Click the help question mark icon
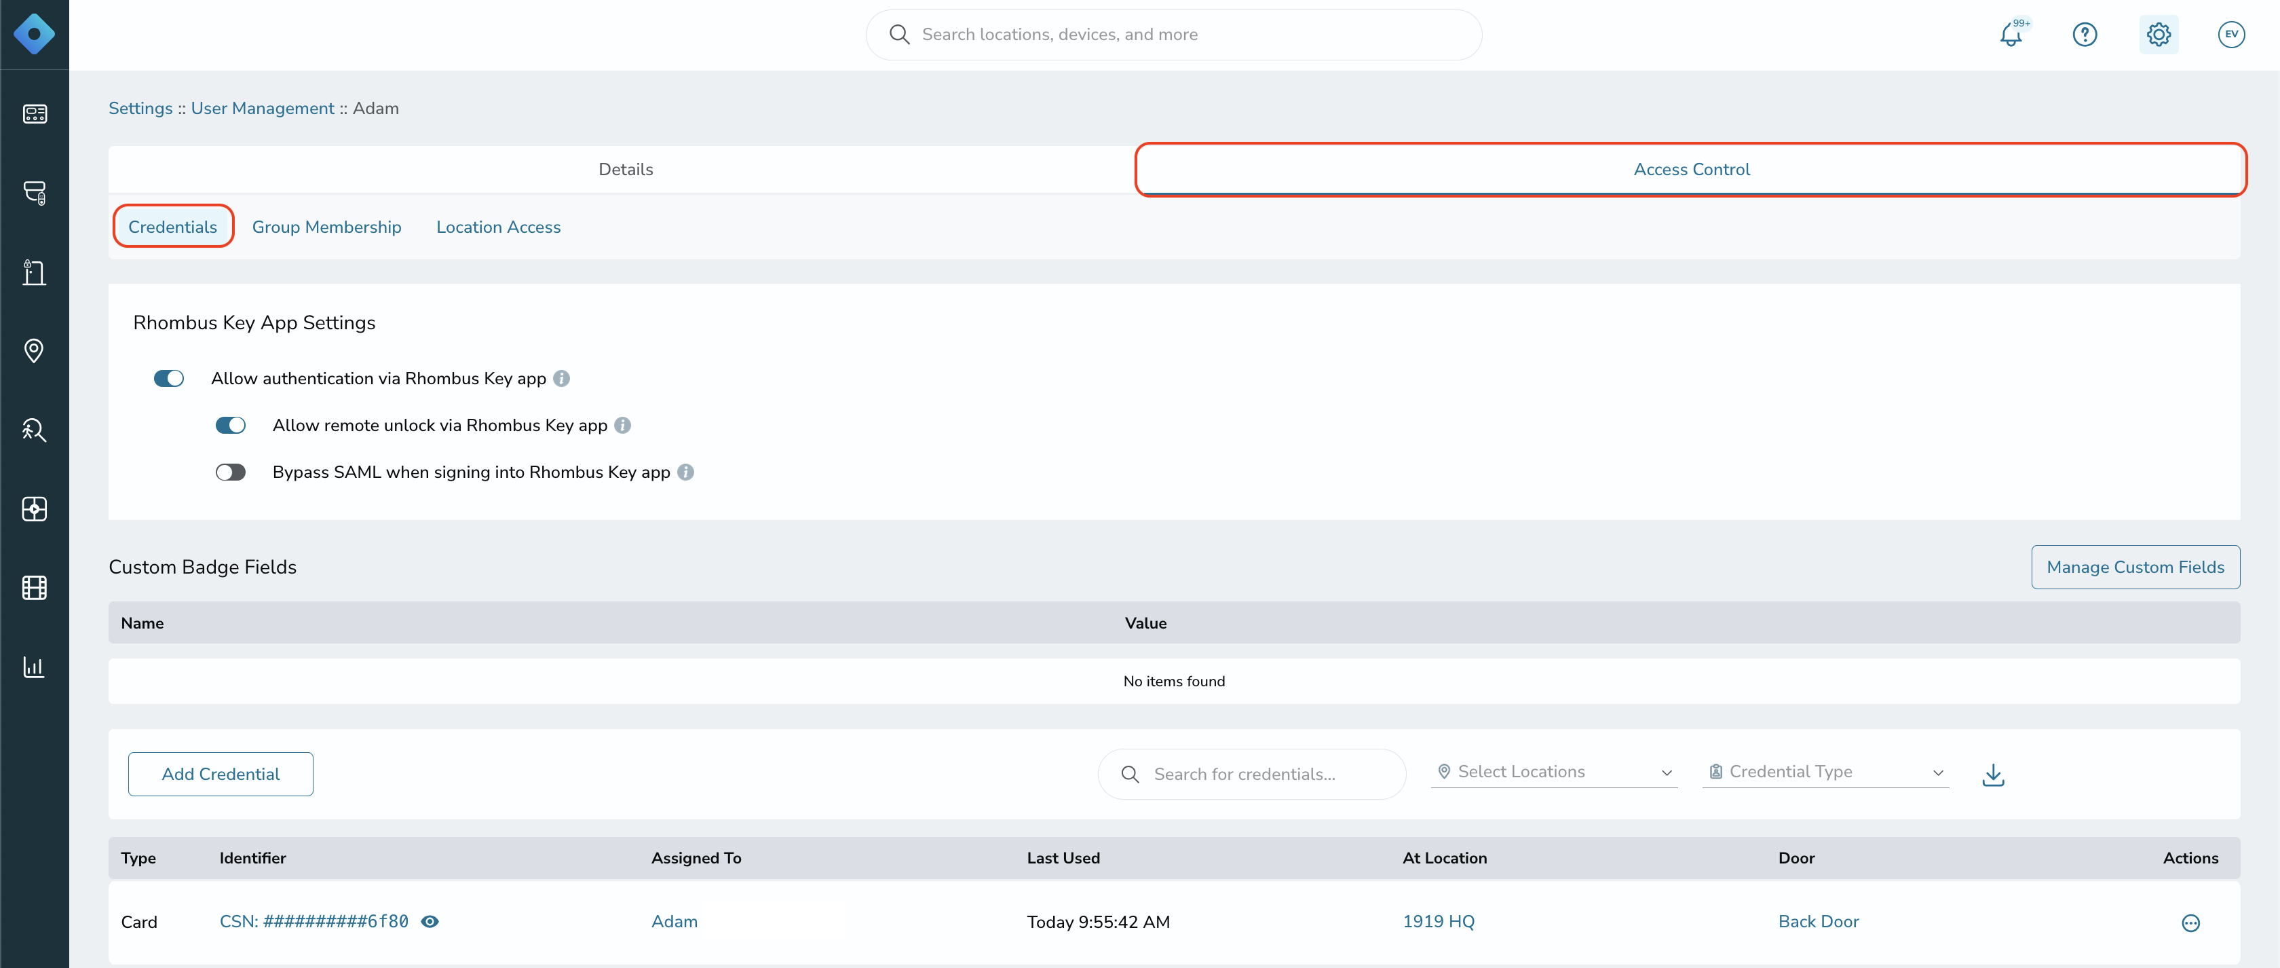 (2085, 35)
